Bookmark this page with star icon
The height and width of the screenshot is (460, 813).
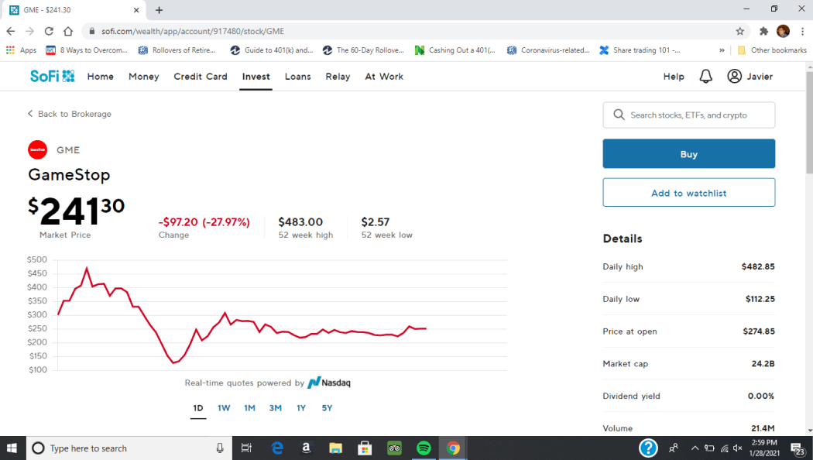point(739,31)
